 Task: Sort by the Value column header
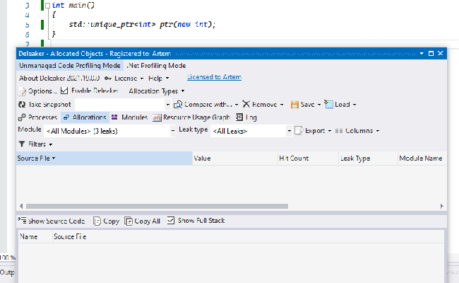point(235,158)
